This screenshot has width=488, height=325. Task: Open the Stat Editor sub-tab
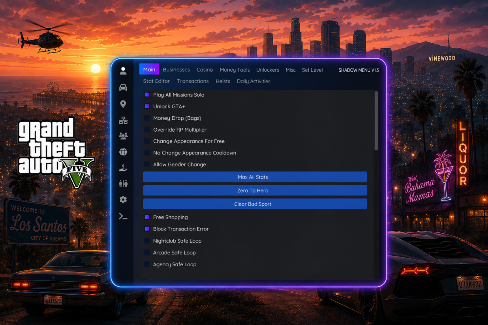(156, 81)
